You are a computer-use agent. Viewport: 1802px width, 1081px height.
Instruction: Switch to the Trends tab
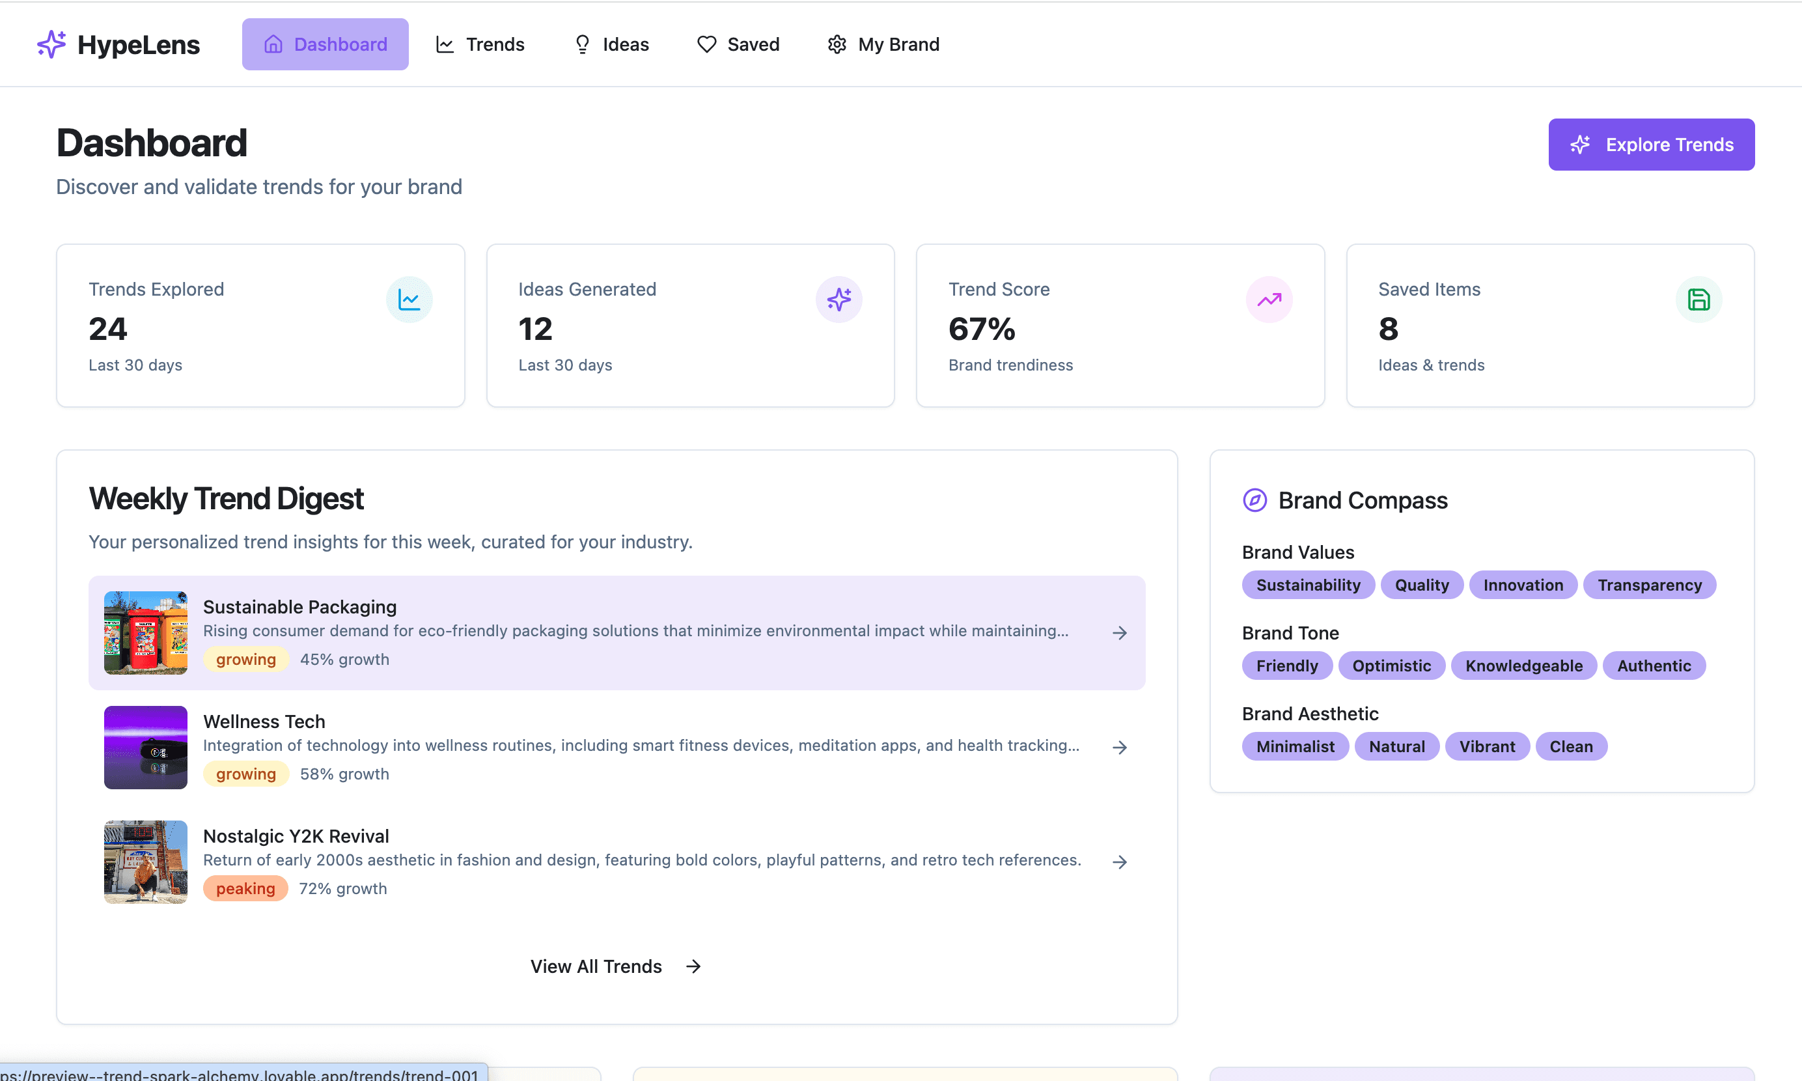[x=480, y=44]
